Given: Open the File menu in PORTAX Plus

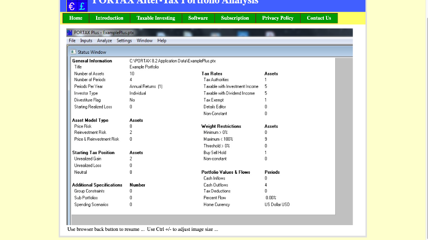Looking at the screenshot, I should tap(72, 41).
